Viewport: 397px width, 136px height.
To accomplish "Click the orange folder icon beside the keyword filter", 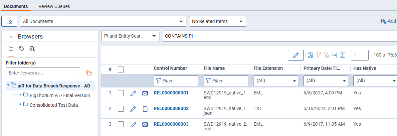I will [89, 73].
